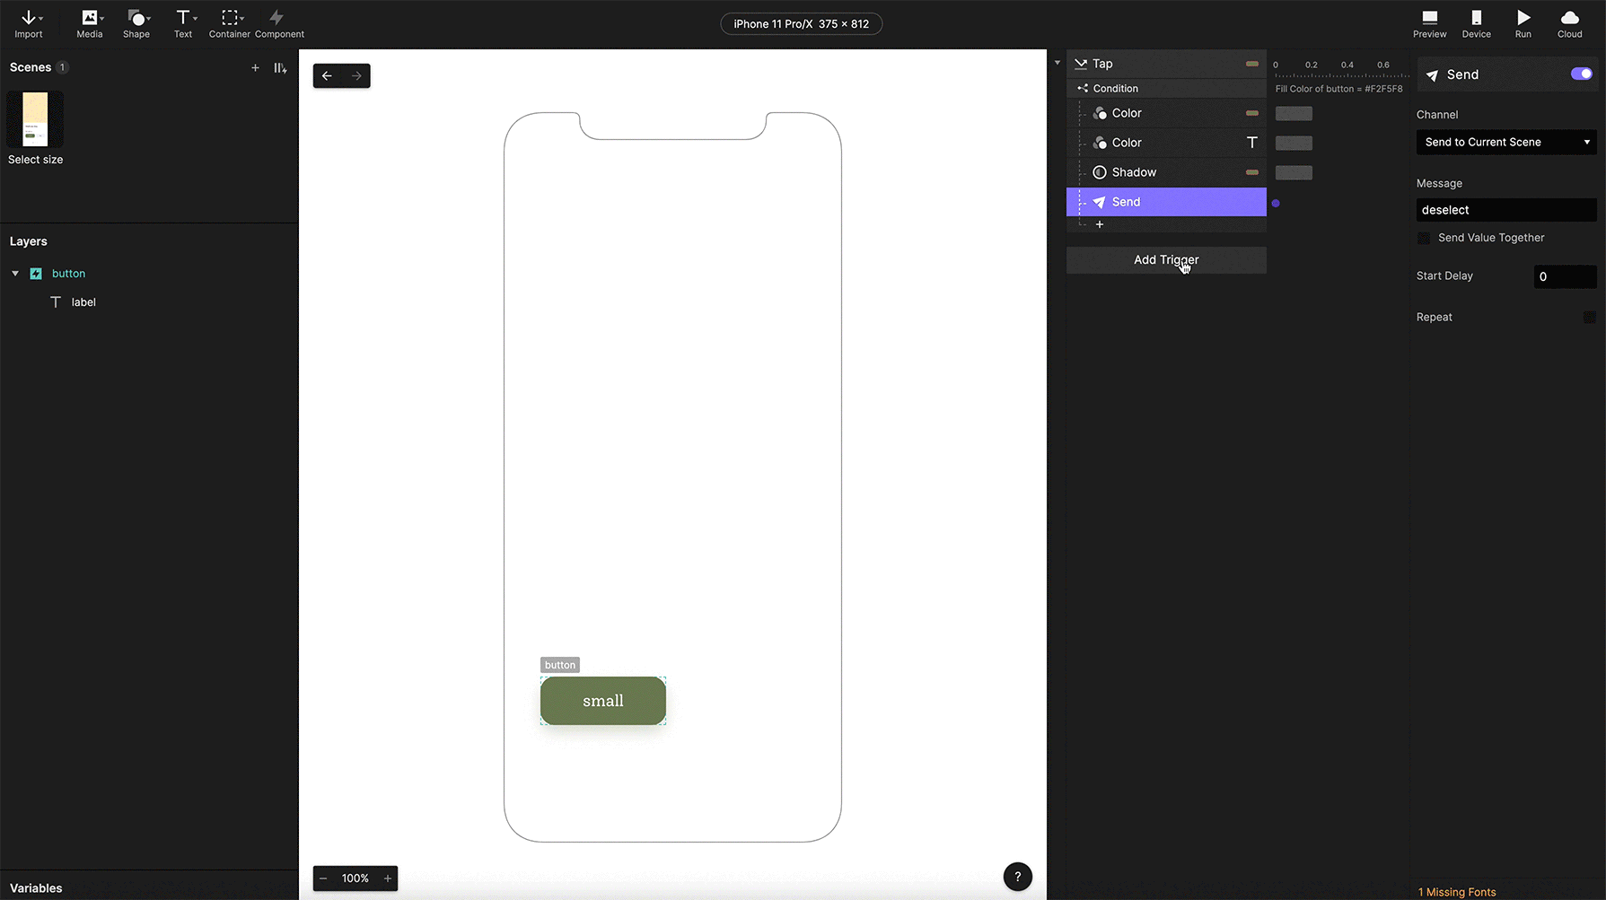Viewport: 1606px width, 900px height.
Task: Click the Tap trigger row
Action: click(x=1166, y=64)
